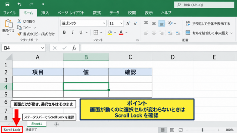This screenshot has height=133, width=237.
Task: Expand fill color dropdown arrow
Action: click(115, 33)
